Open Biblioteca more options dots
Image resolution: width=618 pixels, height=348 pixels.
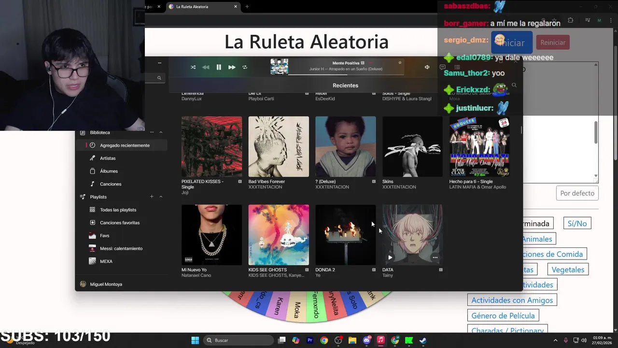152,132
